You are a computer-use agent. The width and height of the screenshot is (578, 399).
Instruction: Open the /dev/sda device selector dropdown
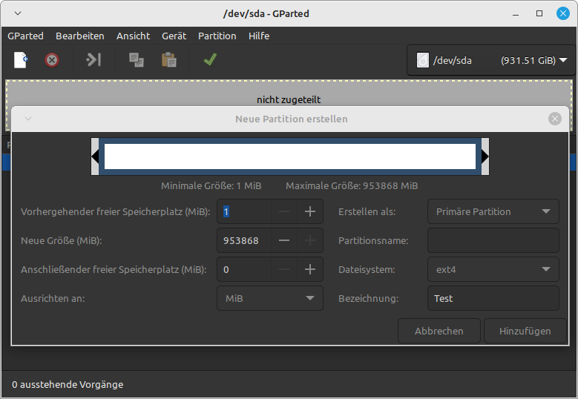(x=490, y=60)
